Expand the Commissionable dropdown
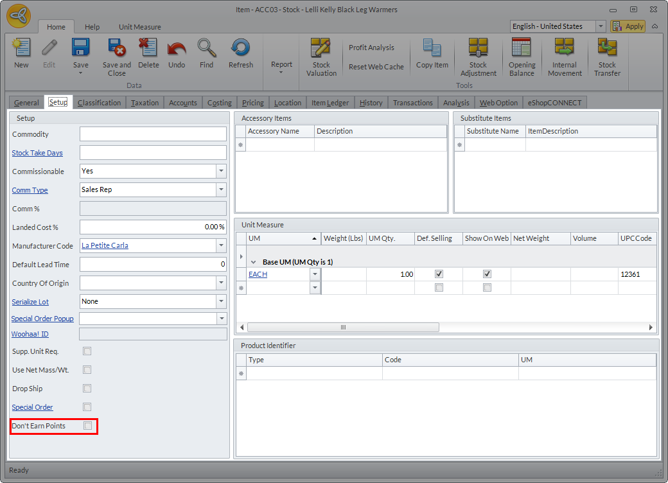Image resolution: width=668 pixels, height=483 pixels. click(x=221, y=171)
